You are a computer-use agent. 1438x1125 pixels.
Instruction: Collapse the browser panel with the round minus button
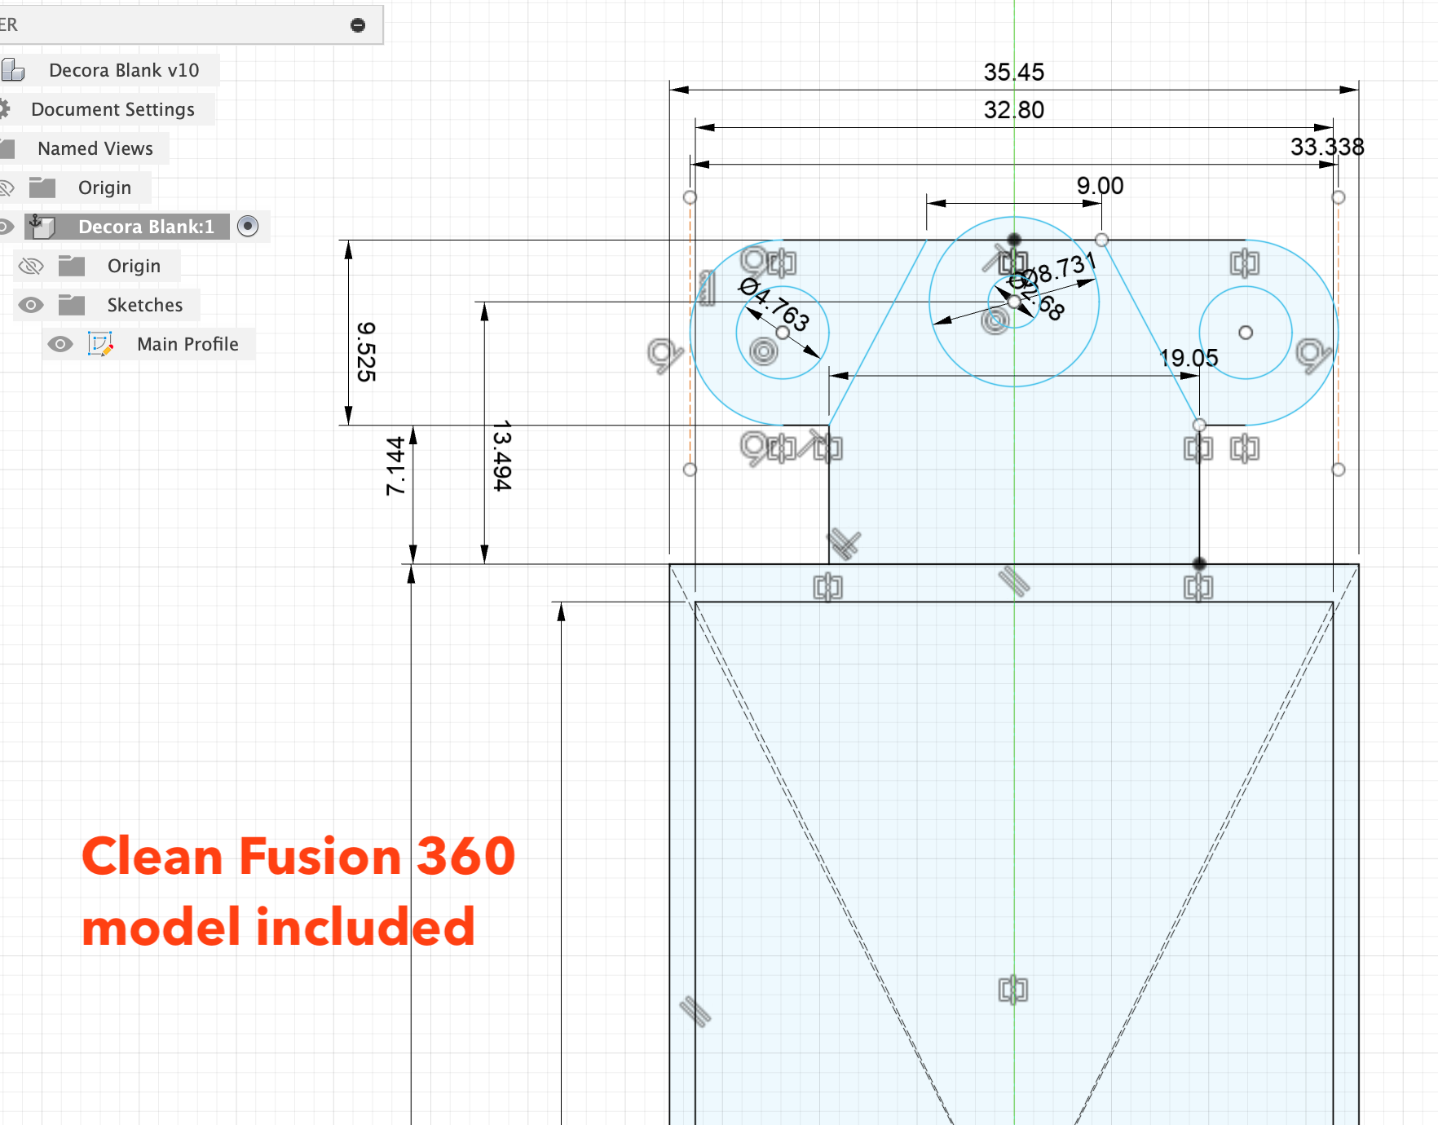click(357, 25)
